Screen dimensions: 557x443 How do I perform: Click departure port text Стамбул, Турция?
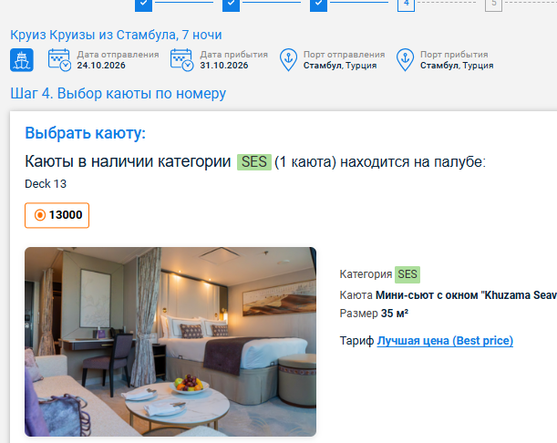[x=340, y=66]
